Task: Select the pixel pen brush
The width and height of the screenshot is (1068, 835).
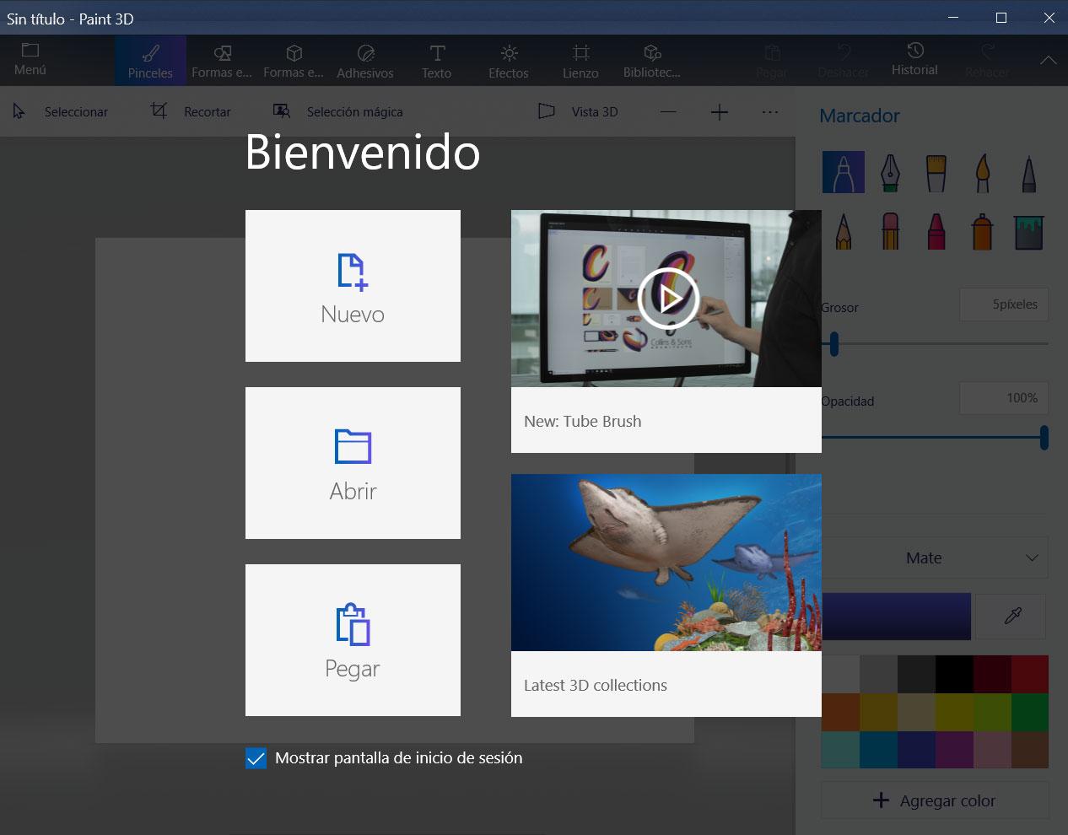Action: pos(1029,172)
